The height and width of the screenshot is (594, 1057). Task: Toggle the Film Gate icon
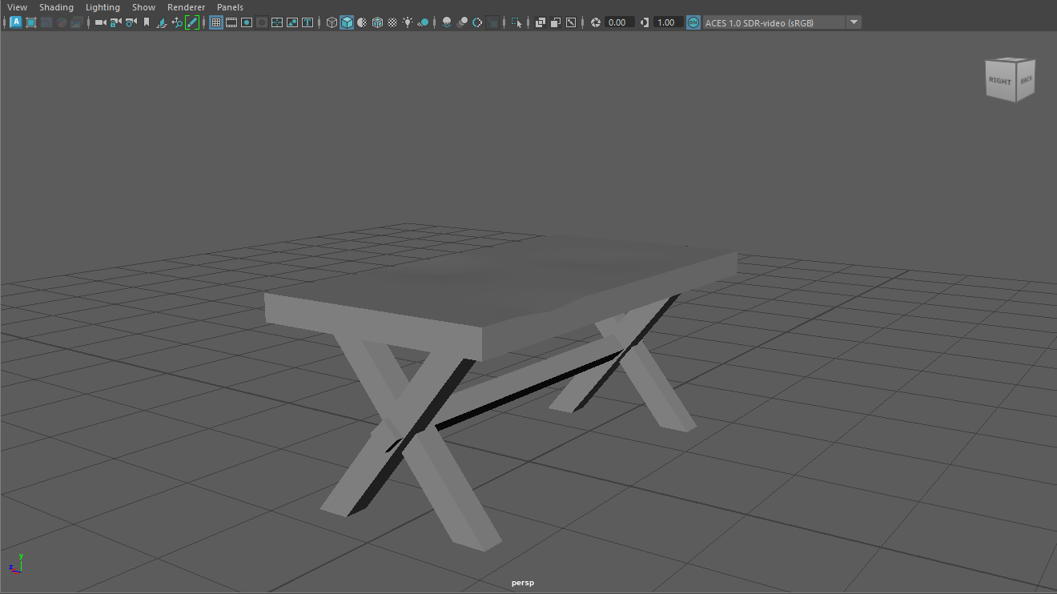pyautogui.click(x=231, y=22)
